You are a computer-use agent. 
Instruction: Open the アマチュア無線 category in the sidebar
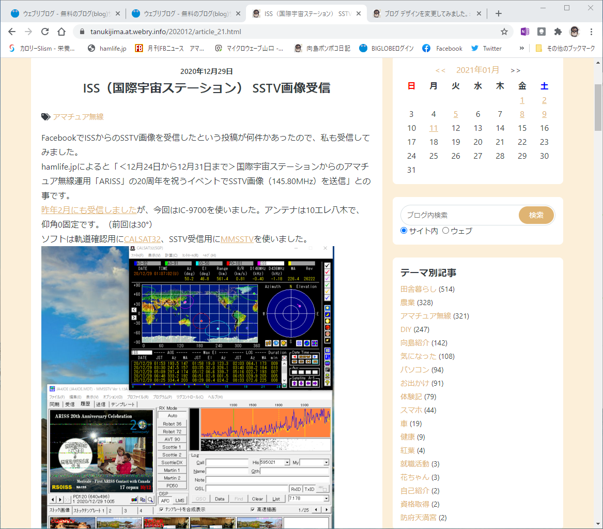[426, 316]
